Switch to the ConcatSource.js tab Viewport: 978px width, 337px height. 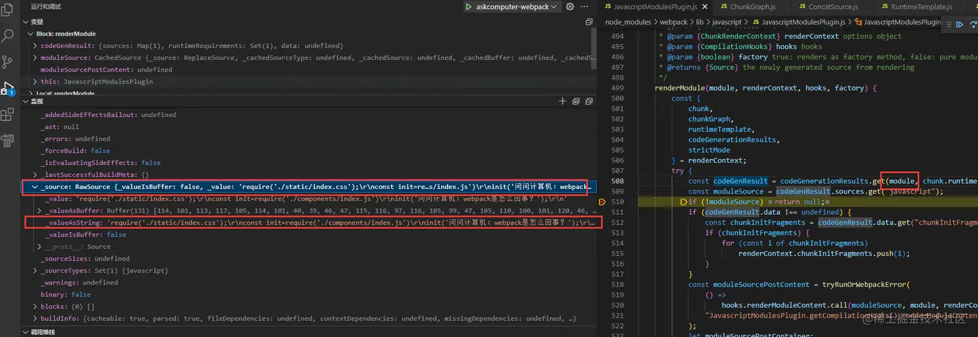(833, 7)
